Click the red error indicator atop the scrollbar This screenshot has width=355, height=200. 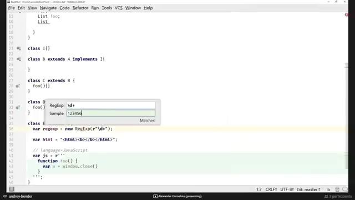tap(346, 15)
